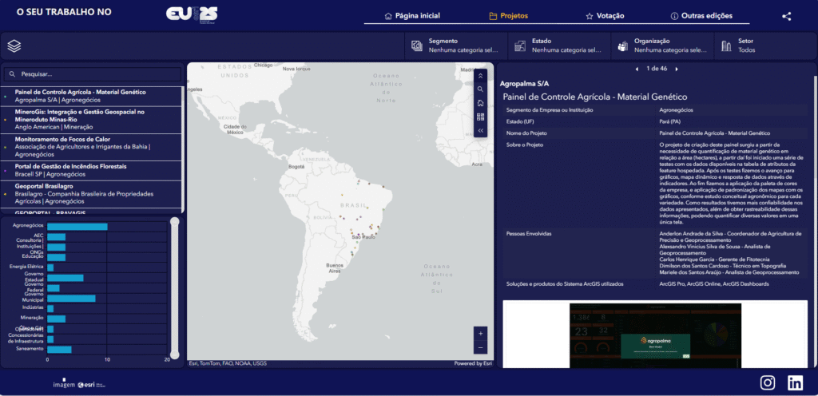Open the Instagram icon in the footer
Image resolution: width=818 pixels, height=396 pixels.
coord(768,382)
